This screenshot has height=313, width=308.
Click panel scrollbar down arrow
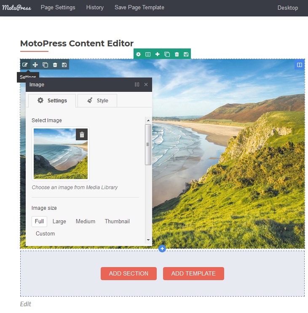tap(148, 240)
